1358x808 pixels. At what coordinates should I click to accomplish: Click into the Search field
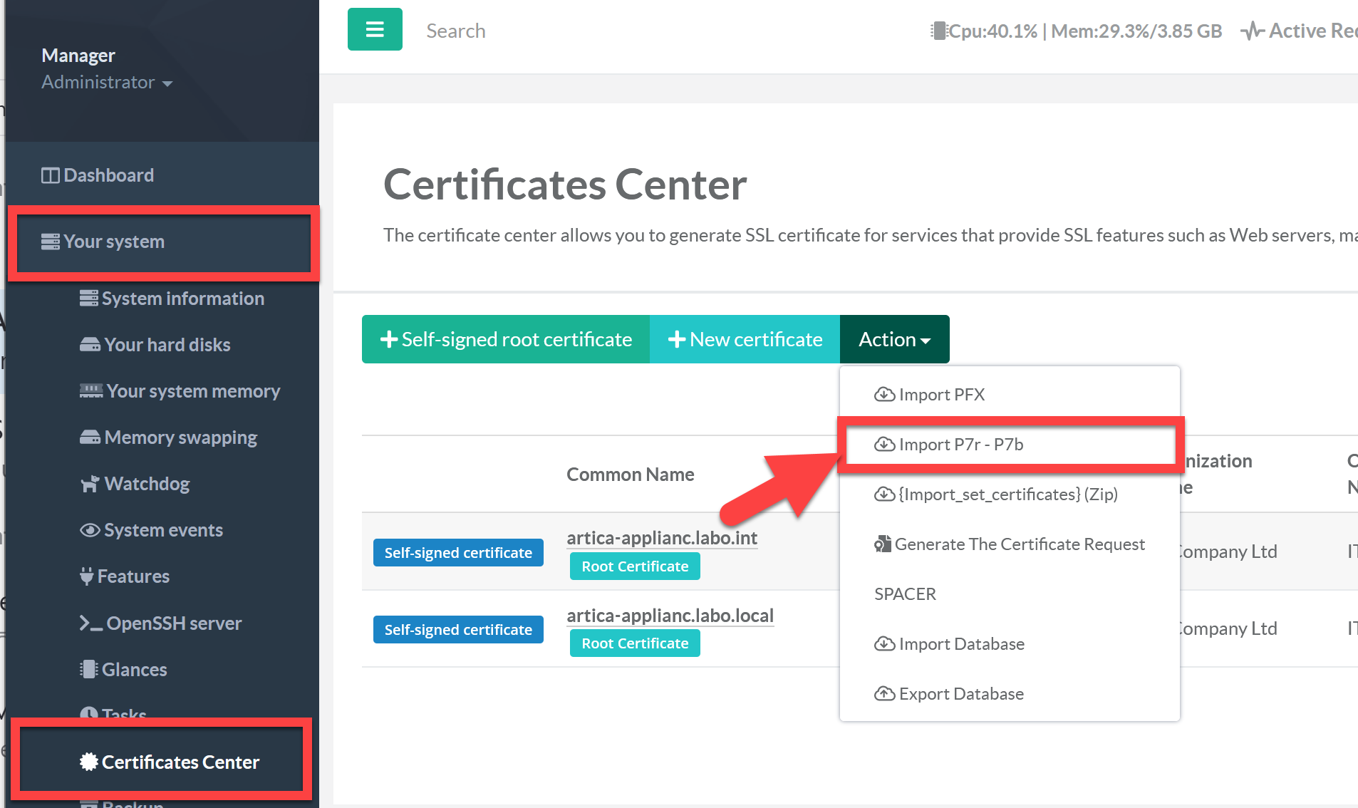click(x=456, y=31)
